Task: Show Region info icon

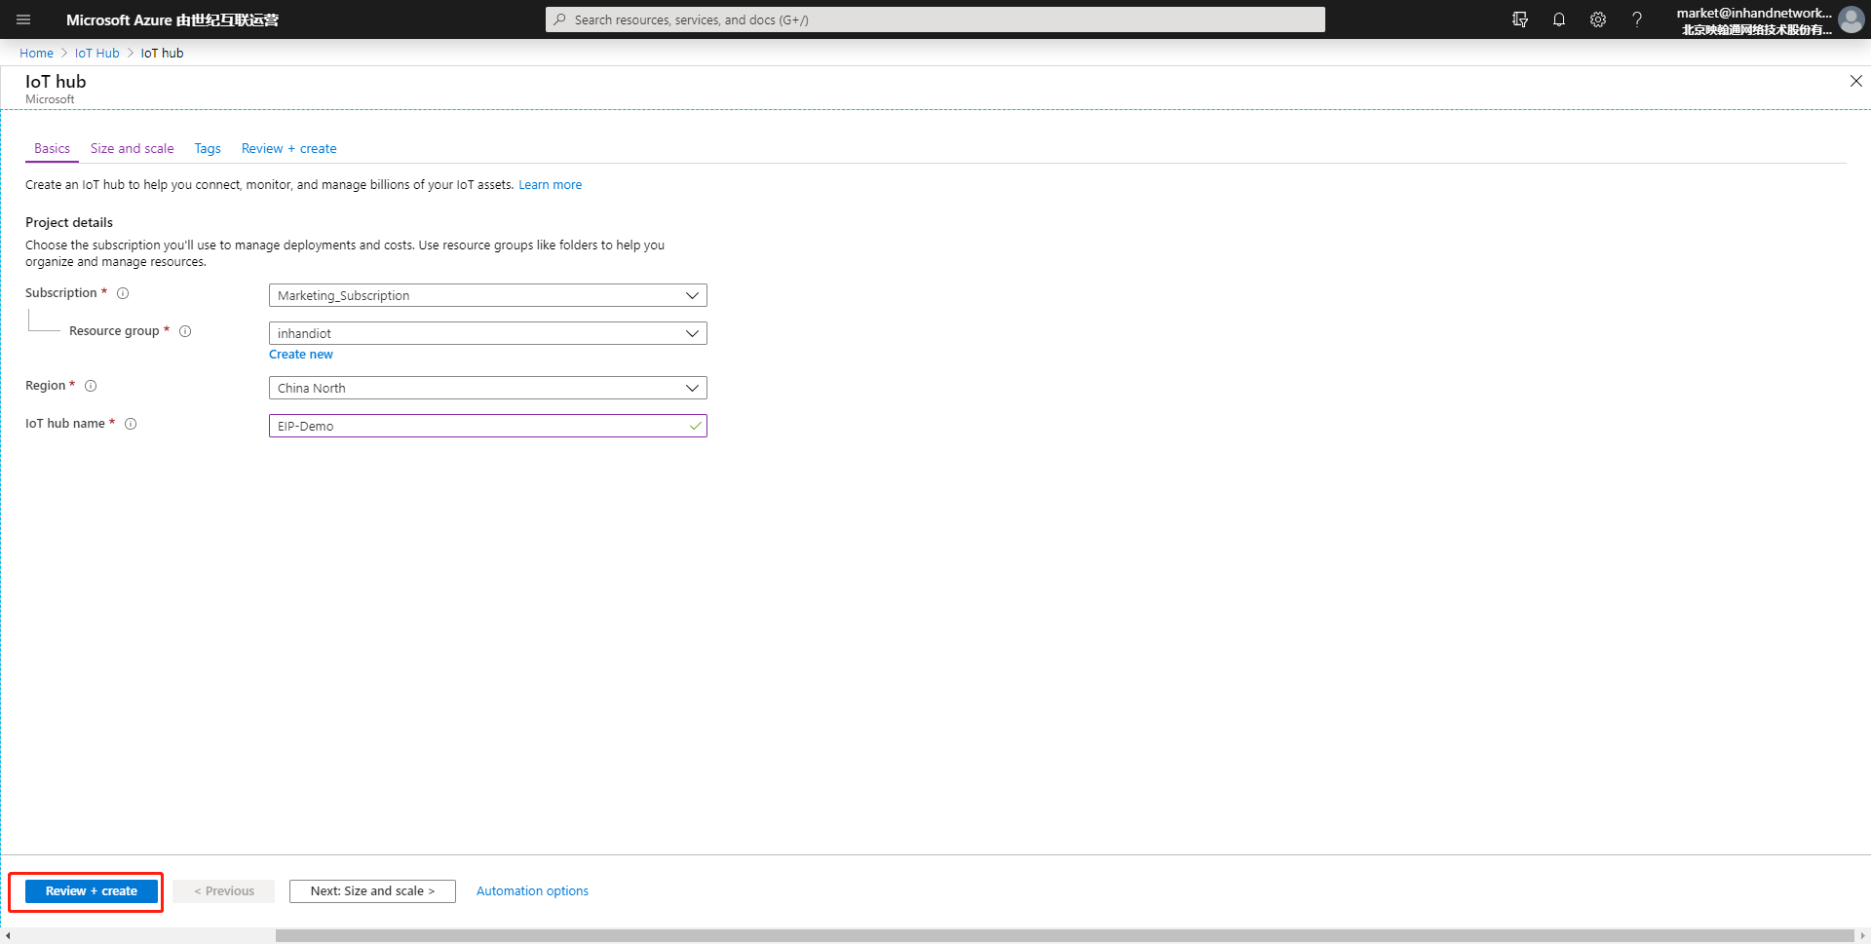Action: click(91, 386)
